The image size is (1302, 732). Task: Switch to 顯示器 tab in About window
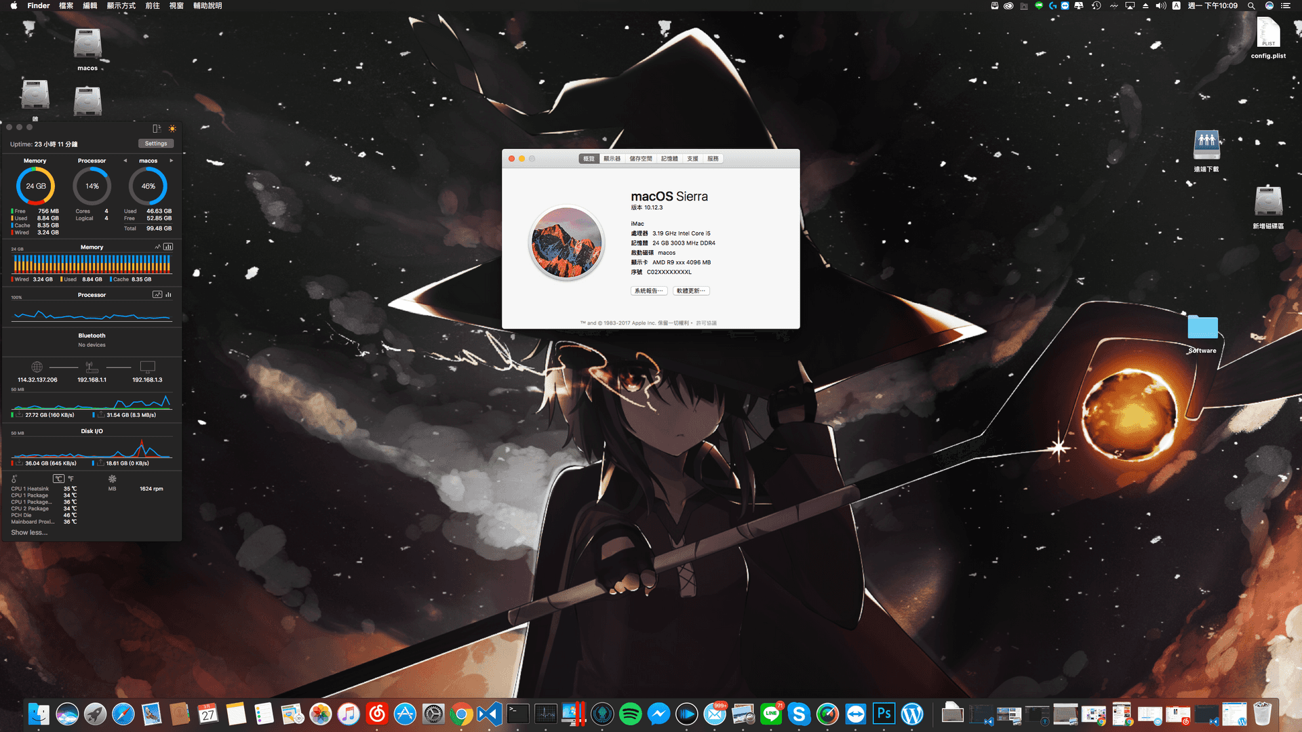click(x=612, y=159)
